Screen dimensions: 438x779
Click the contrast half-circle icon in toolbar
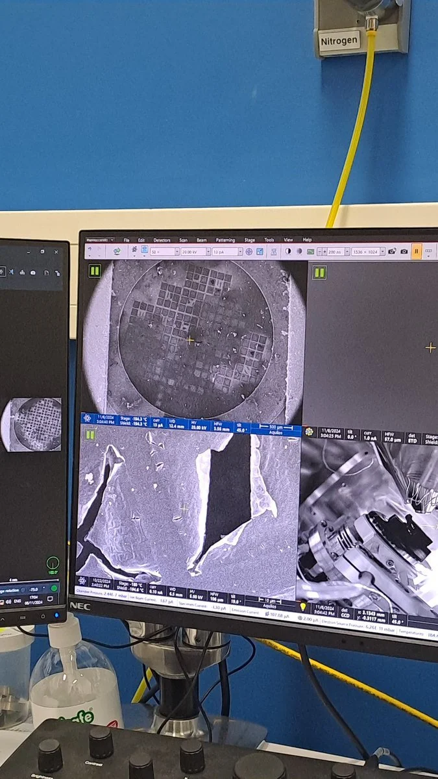click(287, 251)
